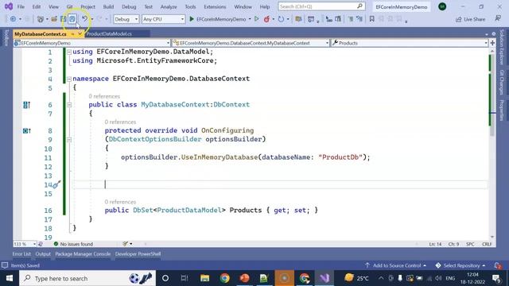Click the Live Share button
Viewport: 509px width, 286px height.
pyautogui.click(x=470, y=19)
